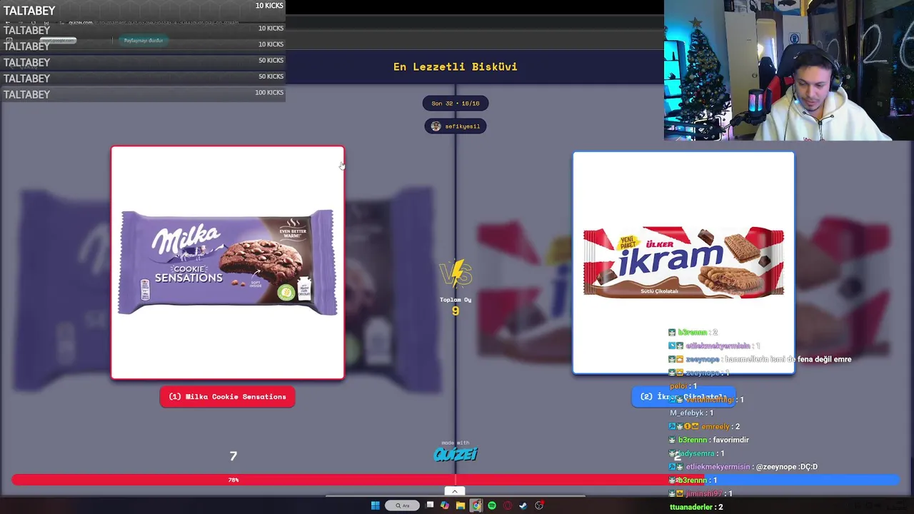
Task: Vote for (1) Milka Cookie Sensations button
Action: (227, 397)
